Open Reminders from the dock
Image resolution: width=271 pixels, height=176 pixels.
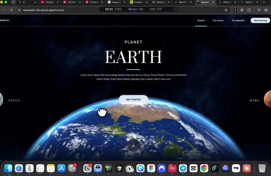[x=40, y=168]
